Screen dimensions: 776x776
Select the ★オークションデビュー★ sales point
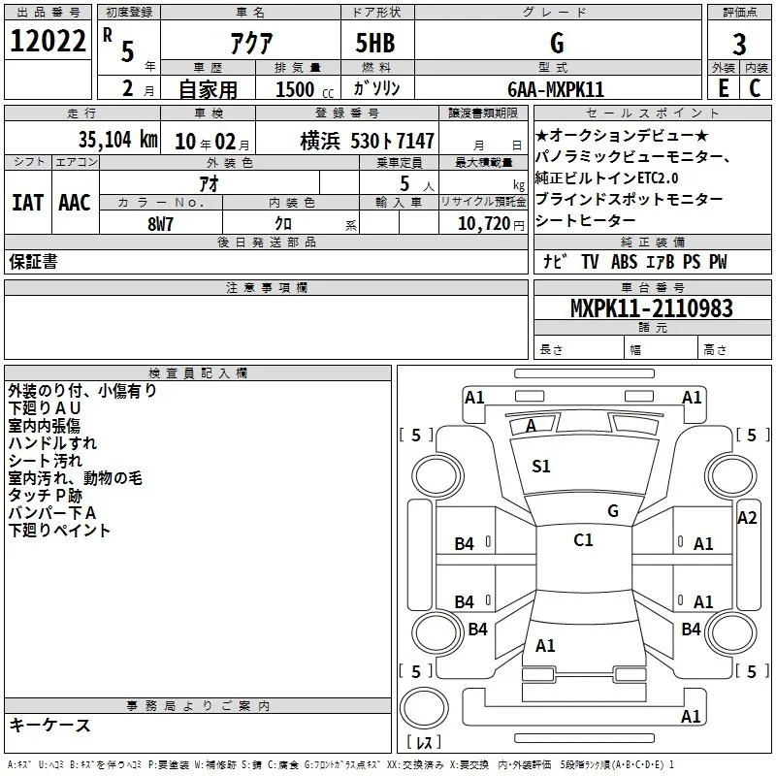pyautogui.click(x=623, y=135)
